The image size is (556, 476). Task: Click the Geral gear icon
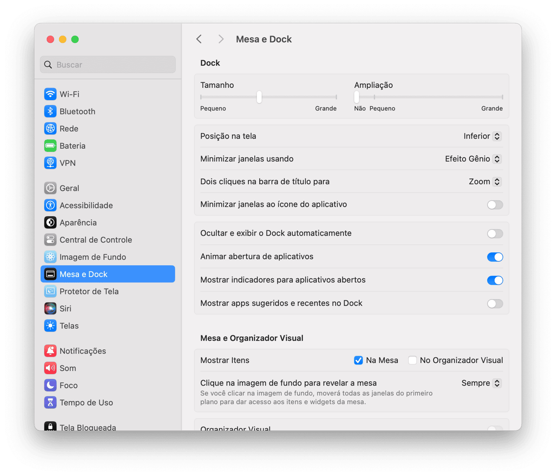(x=50, y=188)
